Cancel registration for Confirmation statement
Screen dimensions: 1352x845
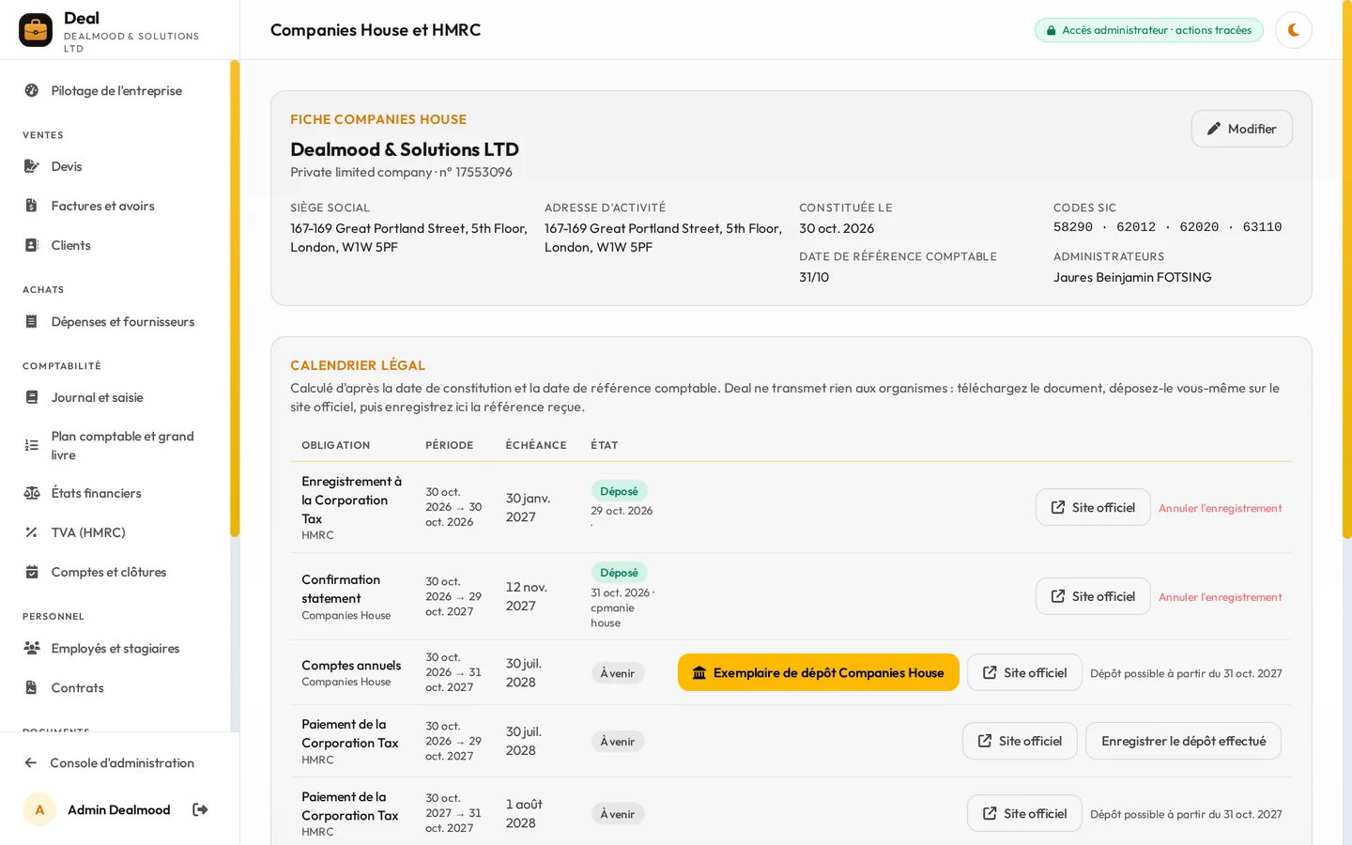[x=1220, y=597]
